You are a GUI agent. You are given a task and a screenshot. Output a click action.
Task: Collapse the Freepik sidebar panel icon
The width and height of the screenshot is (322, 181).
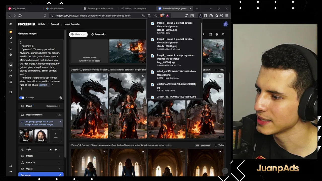pos(11,24)
